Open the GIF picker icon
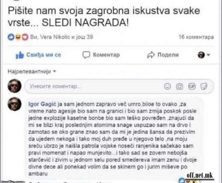This screenshot has height=183, width=222. [192, 86]
